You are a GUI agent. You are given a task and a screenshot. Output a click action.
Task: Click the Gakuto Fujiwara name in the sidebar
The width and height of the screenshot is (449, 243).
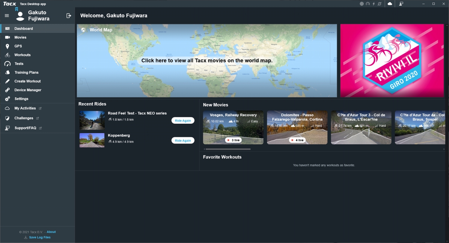[39, 16]
